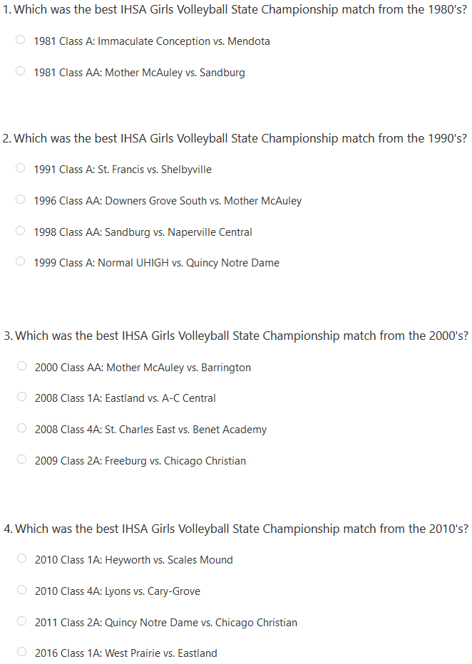The image size is (472, 664).
Task: Choose 2010 Class 4A Lyons vs. Cary-Grove
Action: click(x=21, y=590)
